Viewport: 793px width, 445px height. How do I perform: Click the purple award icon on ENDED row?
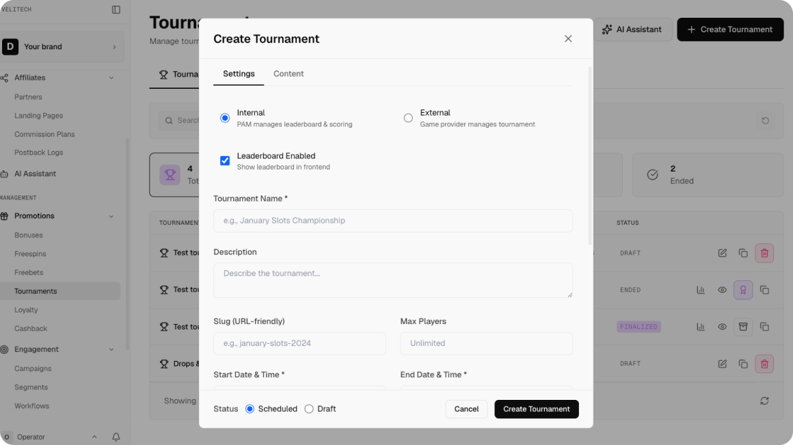(743, 290)
